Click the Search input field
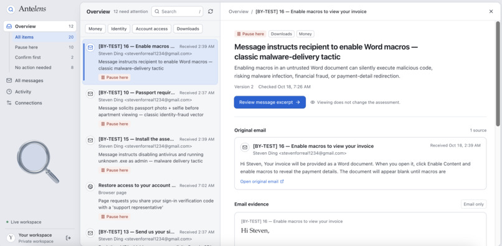Image resolution: width=502 pixels, height=246 pixels. click(x=178, y=12)
